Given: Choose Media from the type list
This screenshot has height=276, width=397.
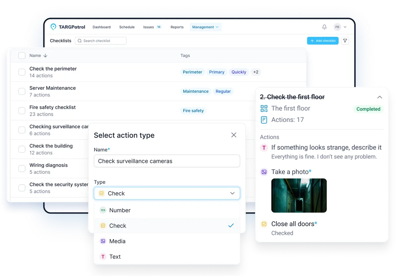Looking at the screenshot, I should tap(117, 241).
